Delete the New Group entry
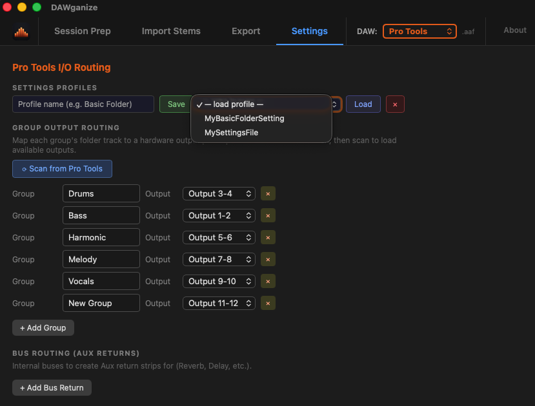 point(268,303)
